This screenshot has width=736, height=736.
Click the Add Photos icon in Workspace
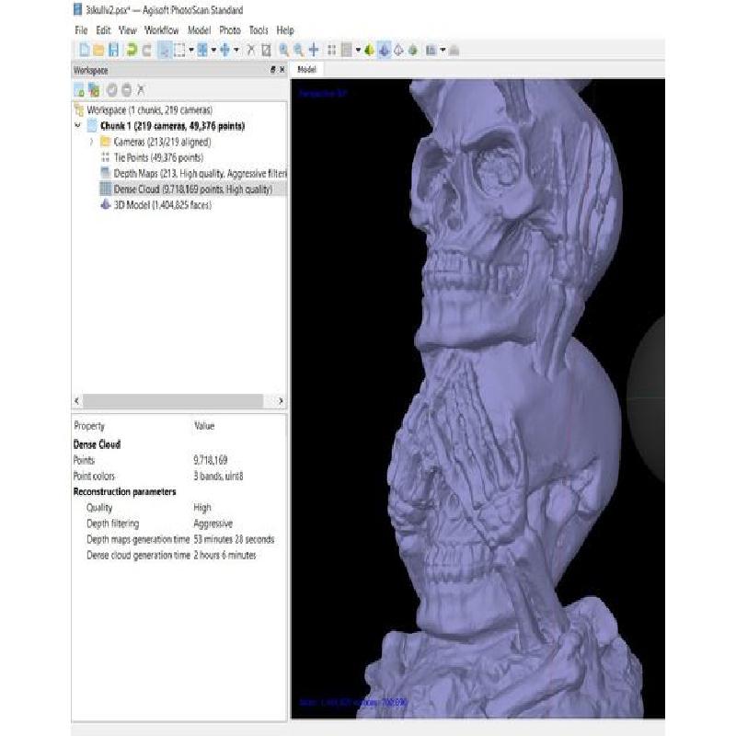click(94, 89)
